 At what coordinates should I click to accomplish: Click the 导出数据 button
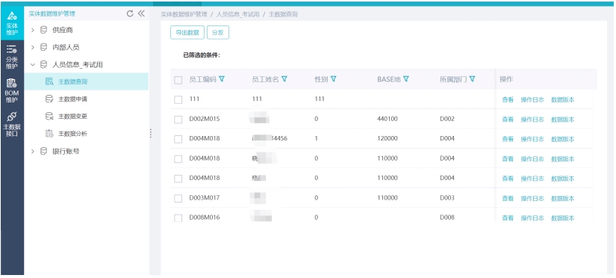tap(187, 33)
